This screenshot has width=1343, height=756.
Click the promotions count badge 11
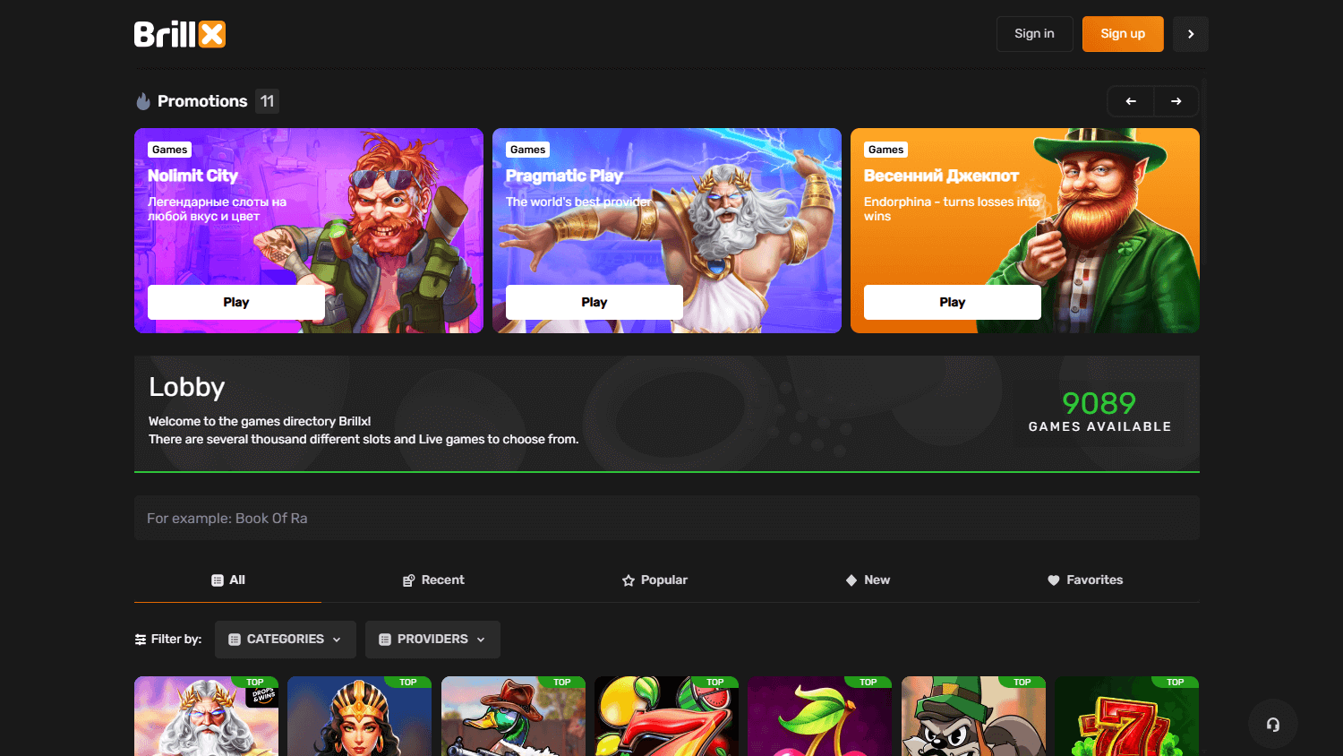pos(267,101)
